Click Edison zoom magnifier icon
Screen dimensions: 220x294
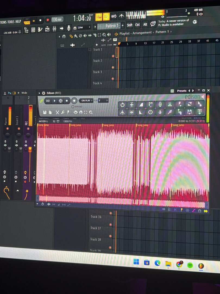click(91, 112)
